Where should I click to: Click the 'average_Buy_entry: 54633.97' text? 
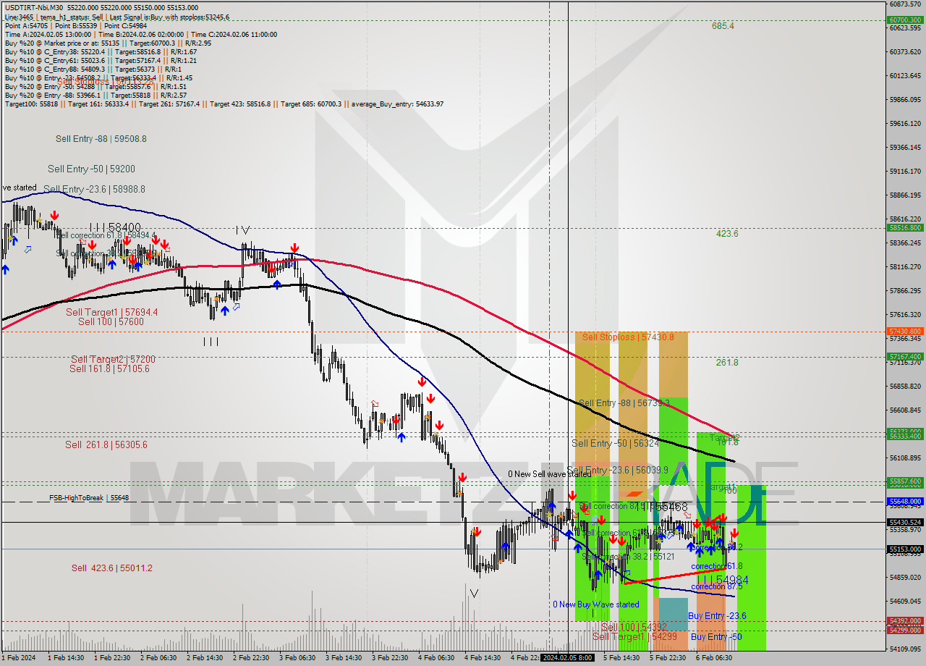tap(398, 104)
